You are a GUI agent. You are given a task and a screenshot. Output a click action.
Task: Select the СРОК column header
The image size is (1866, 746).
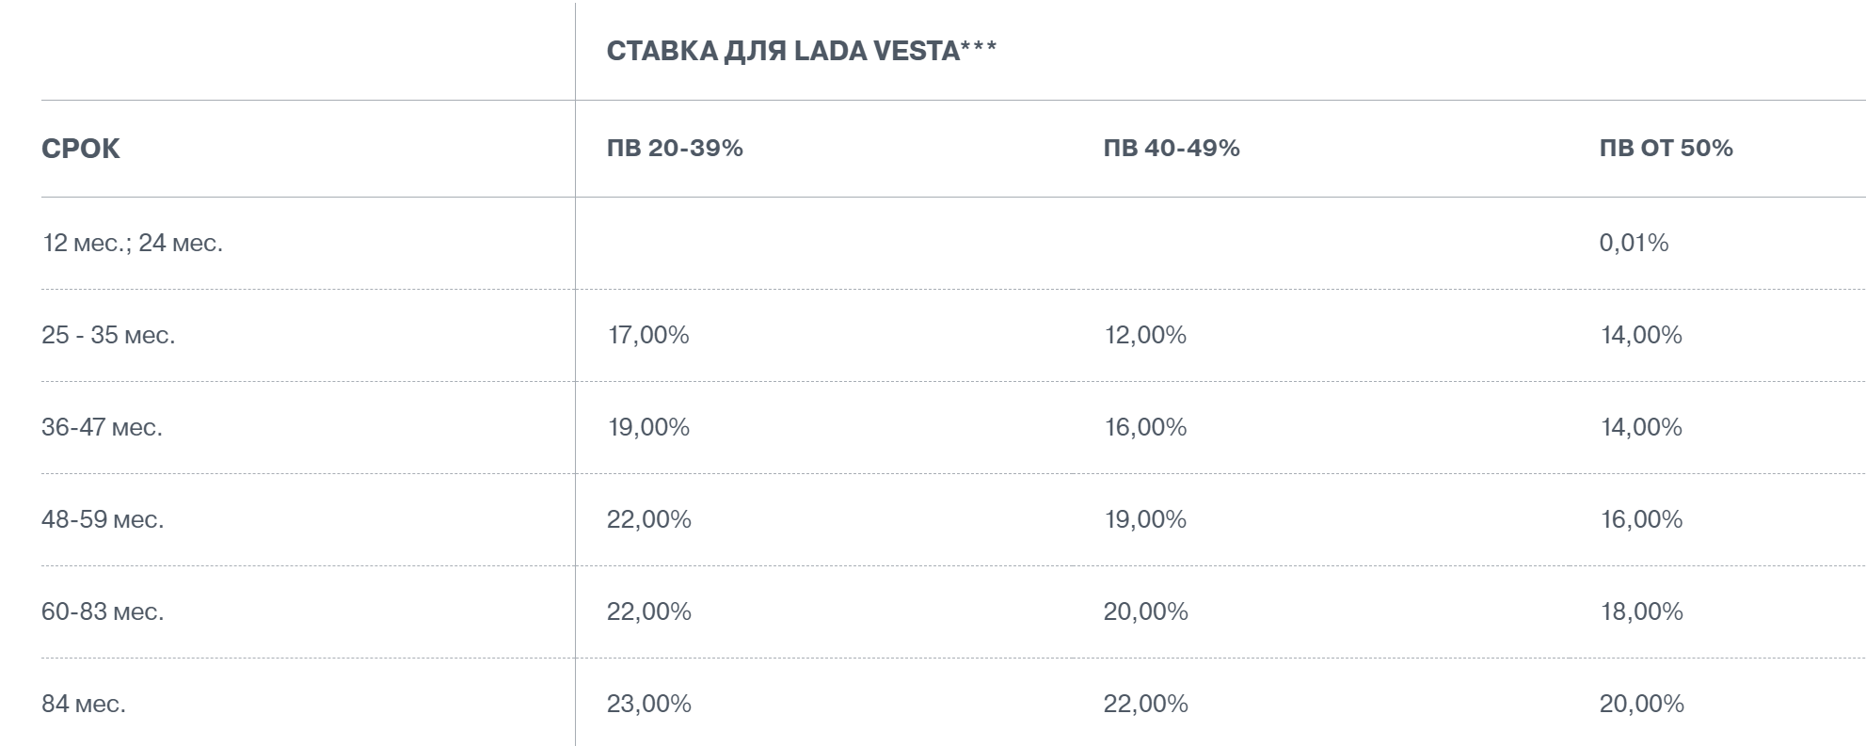(x=81, y=149)
